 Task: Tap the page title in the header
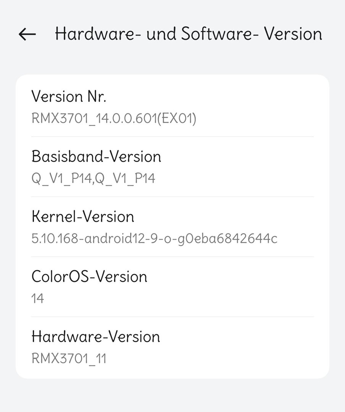tap(189, 34)
